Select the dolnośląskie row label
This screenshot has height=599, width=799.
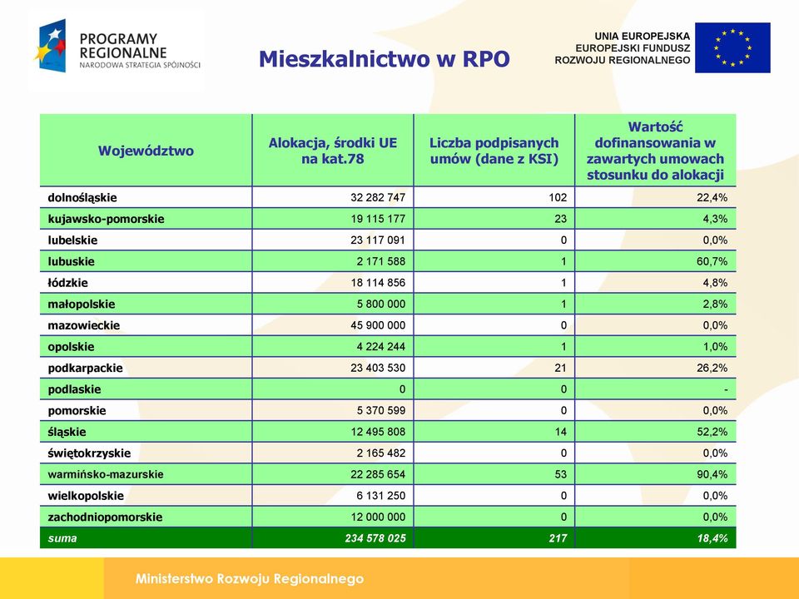(x=82, y=198)
